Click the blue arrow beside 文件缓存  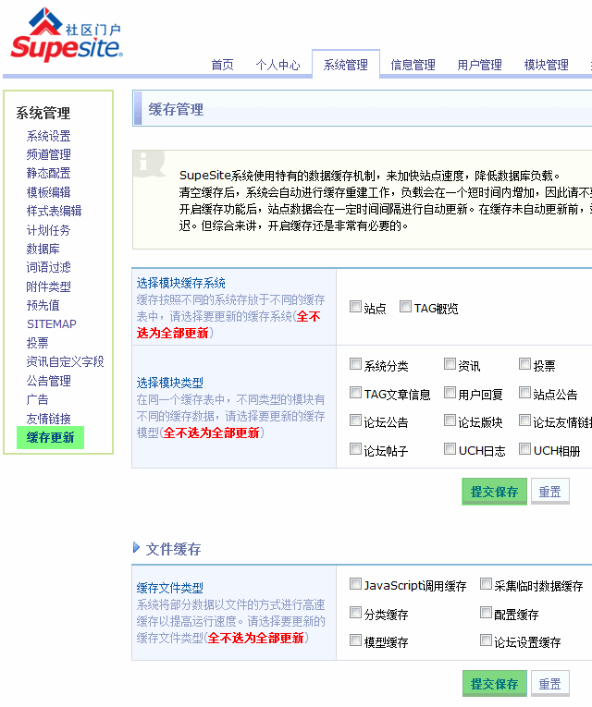tap(137, 548)
